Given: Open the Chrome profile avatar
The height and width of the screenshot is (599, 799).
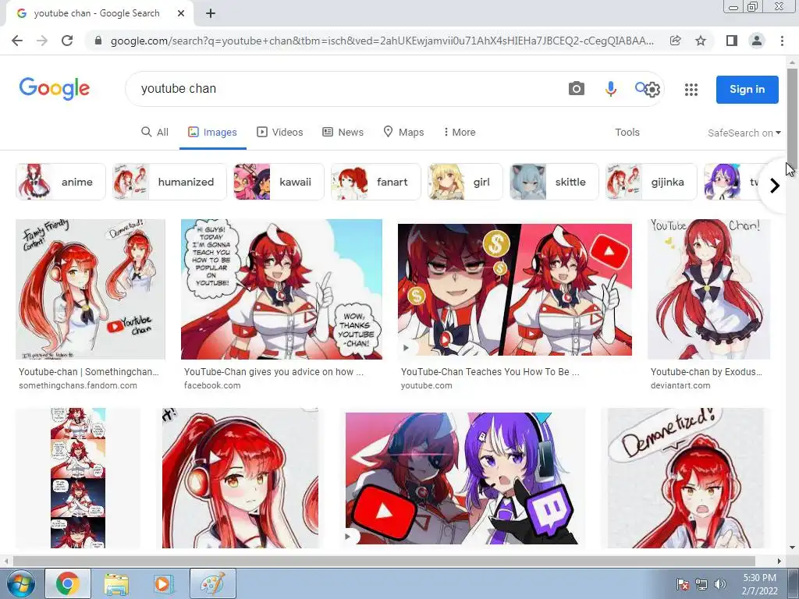Looking at the screenshot, I should coord(757,41).
